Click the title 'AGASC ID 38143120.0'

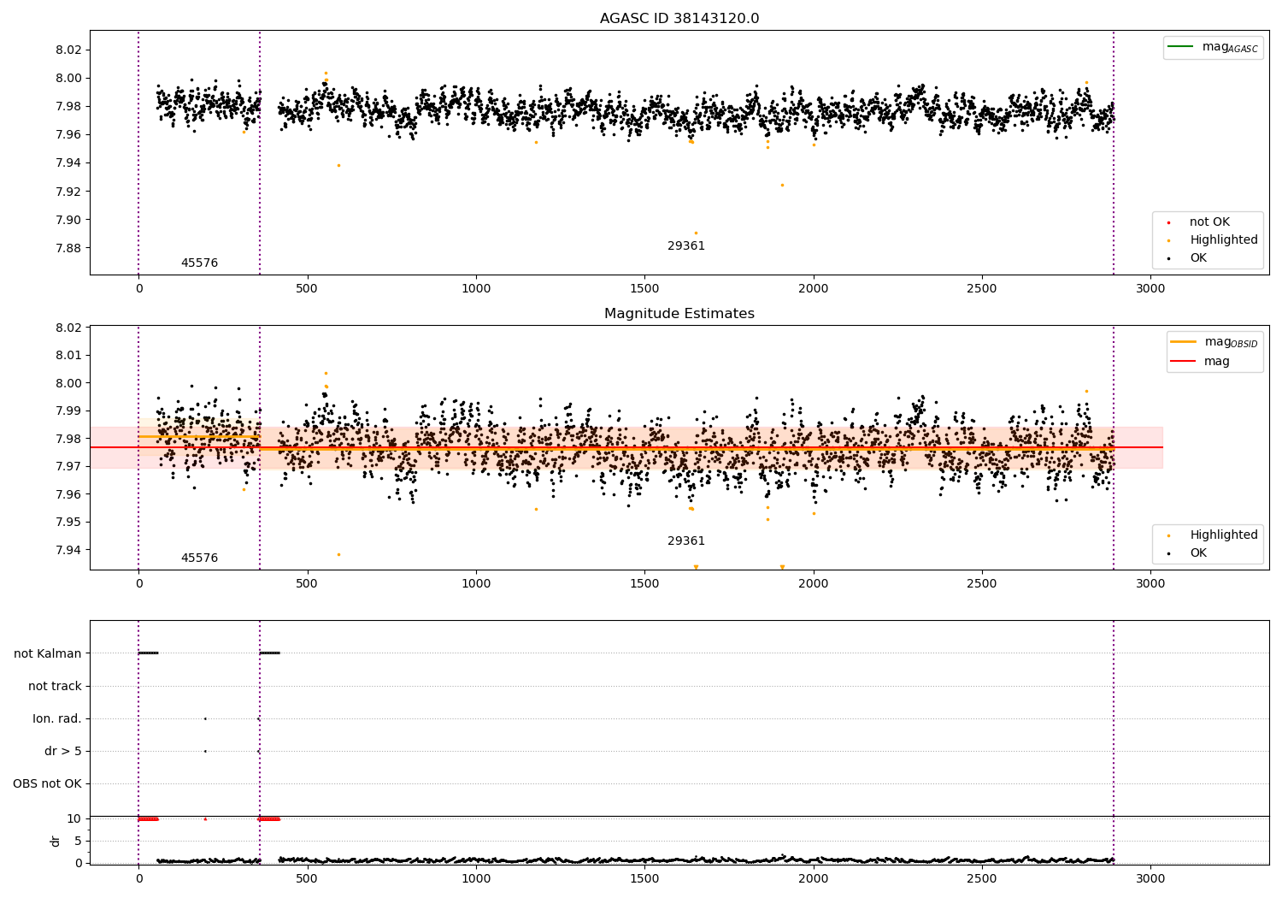[679, 19]
